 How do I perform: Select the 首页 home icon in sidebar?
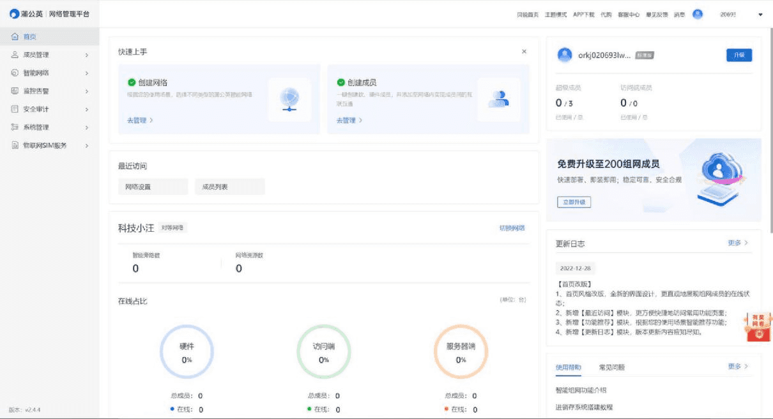[13, 36]
